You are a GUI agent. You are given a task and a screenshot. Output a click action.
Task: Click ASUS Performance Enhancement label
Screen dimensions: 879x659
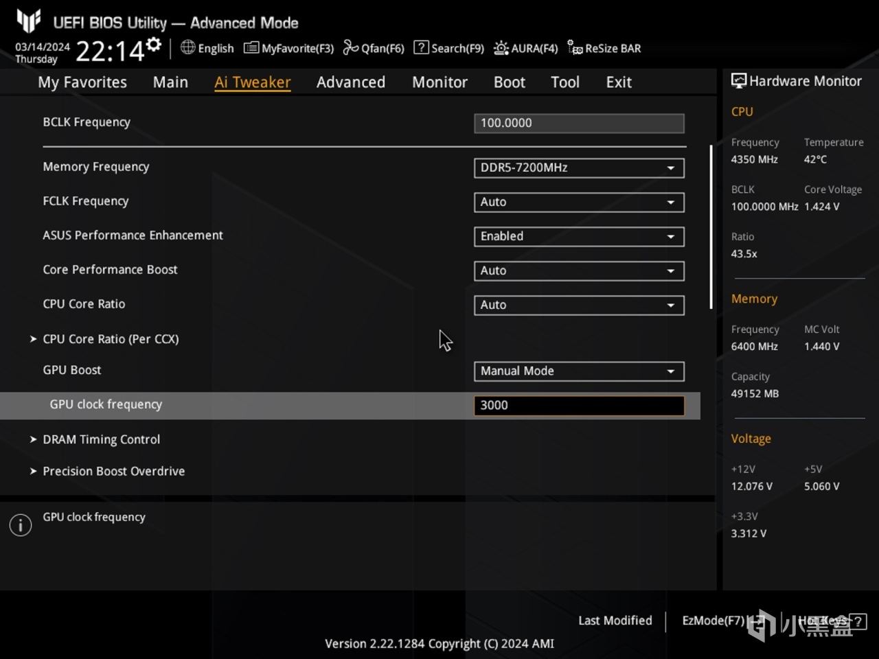click(133, 235)
